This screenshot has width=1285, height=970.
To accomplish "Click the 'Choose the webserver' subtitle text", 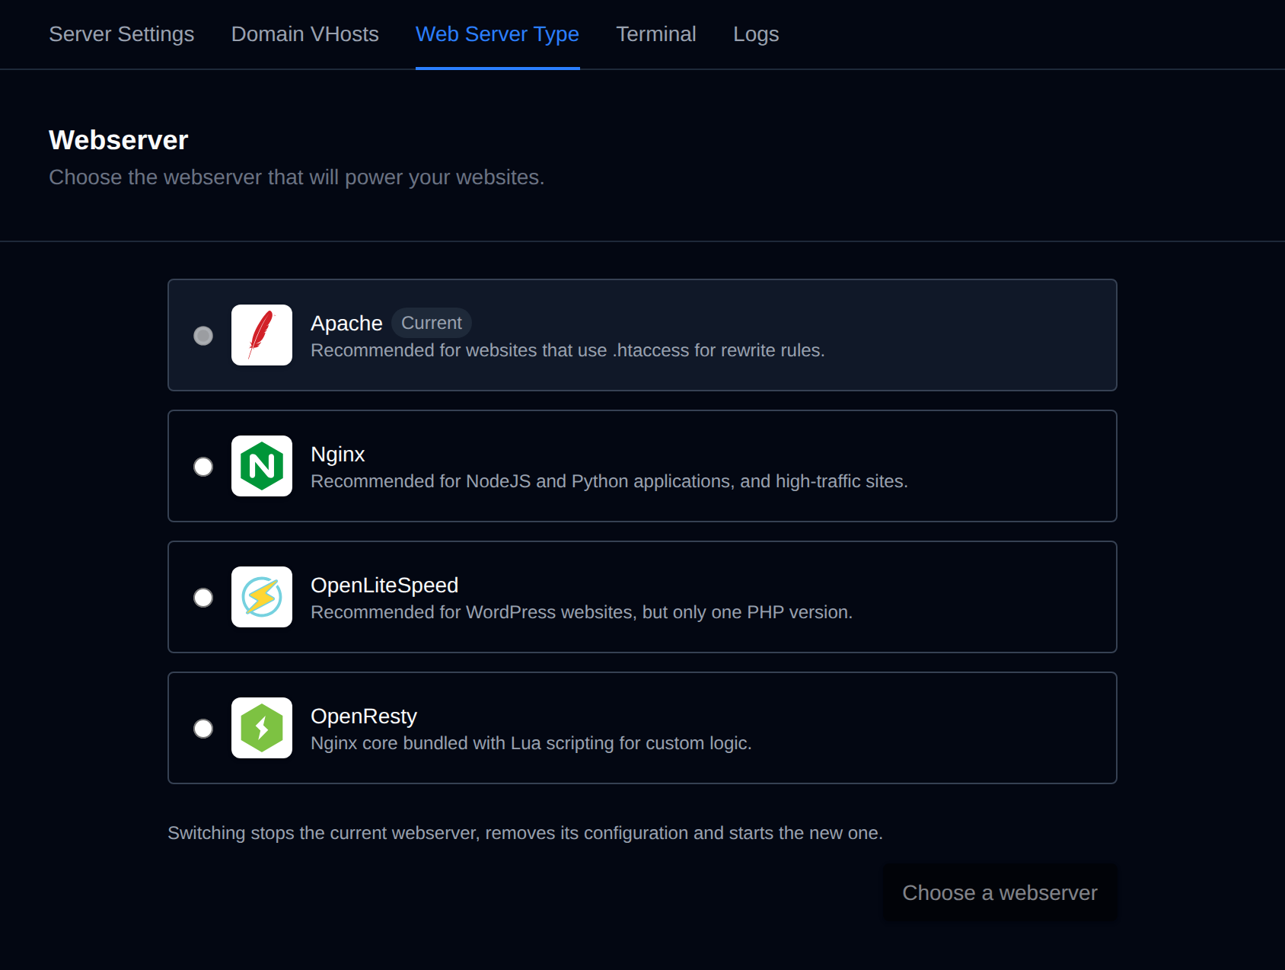I will pyautogui.click(x=297, y=177).
